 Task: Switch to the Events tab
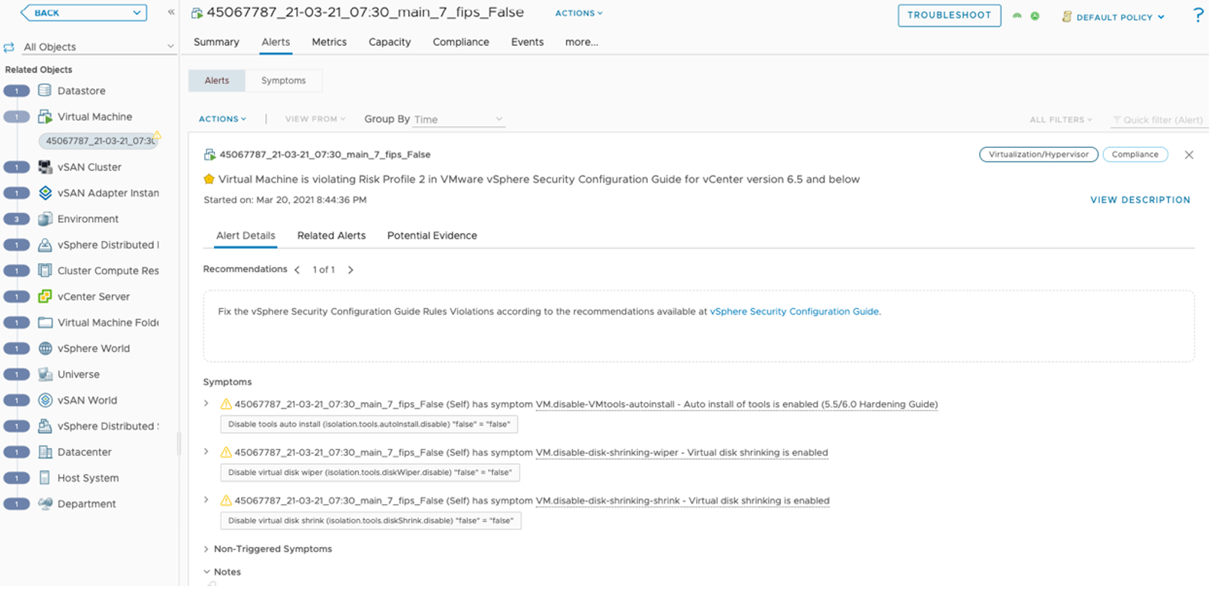(x=527, y=42)
